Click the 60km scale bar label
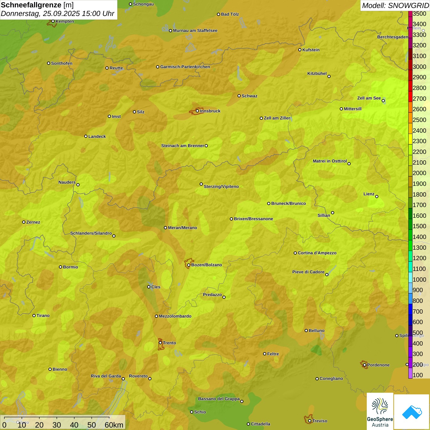Viewport: 430px width, 430px height. [x=114, y=425]
